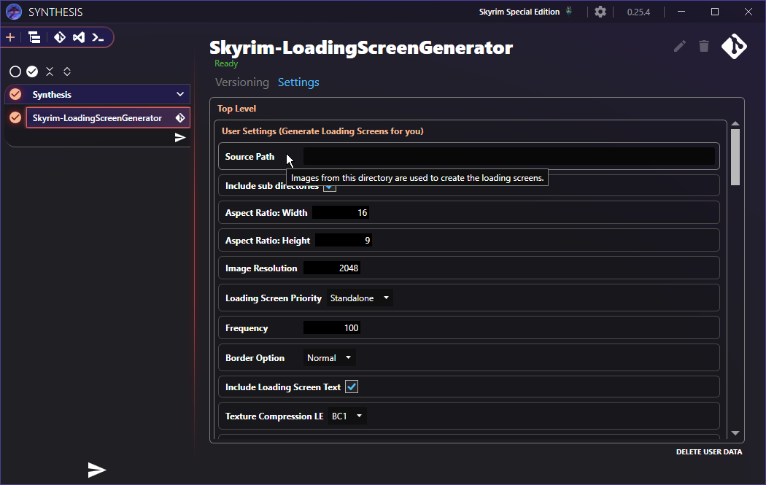The height and width of the screenshot is (485, 766).
Task: Click the enable all checkmark icon
Action: [x=32, y=71]
